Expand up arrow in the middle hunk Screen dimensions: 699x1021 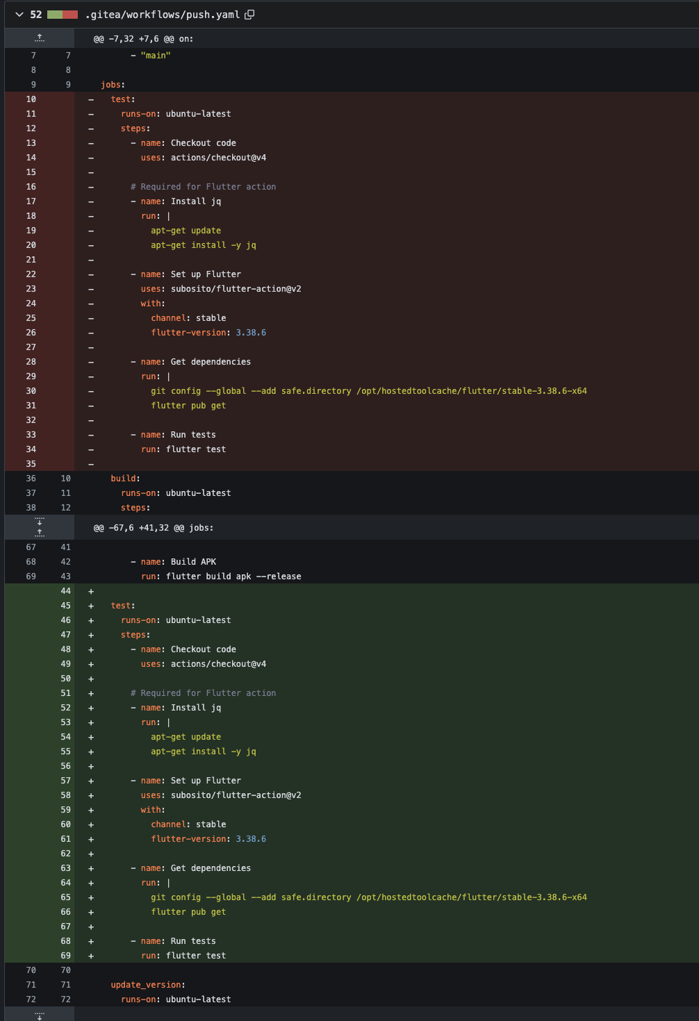[40, 533]
